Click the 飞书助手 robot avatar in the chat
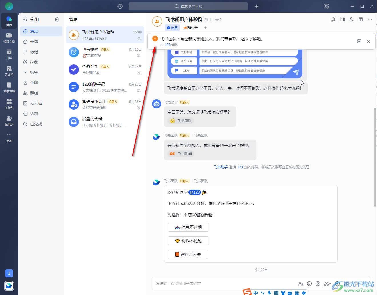The image size is (377, 295). [157, 104]
